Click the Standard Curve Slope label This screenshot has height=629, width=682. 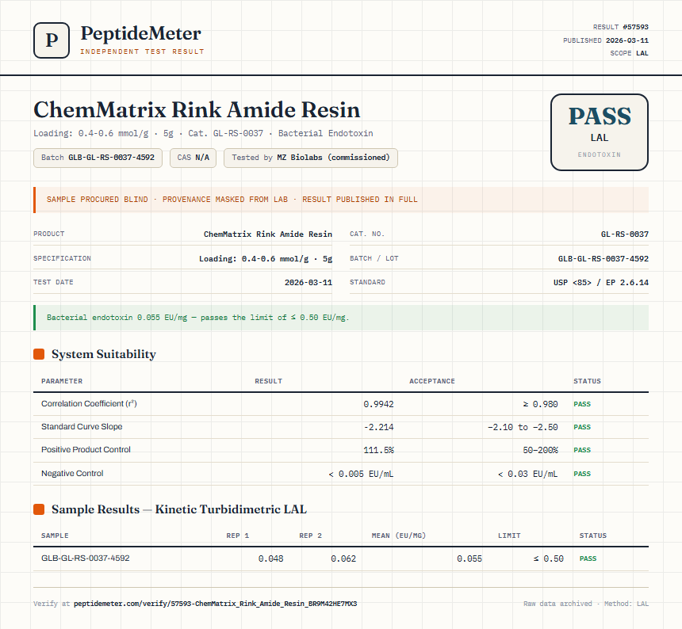point(82,426)
